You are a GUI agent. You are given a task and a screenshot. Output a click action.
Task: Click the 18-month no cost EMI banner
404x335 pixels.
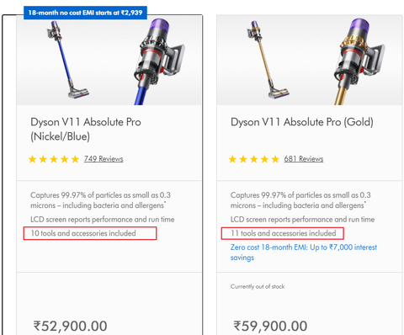point(85,13)
